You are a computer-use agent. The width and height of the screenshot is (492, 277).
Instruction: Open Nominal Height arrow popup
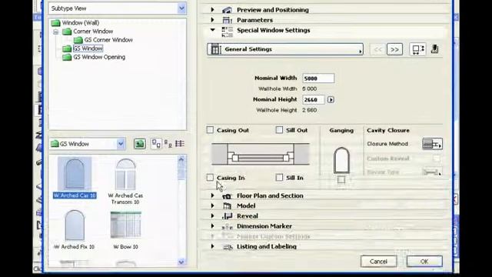pos(331,99)
